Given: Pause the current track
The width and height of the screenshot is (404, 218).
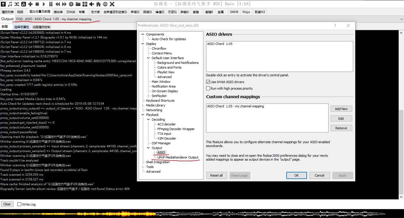Looking at the screenshot, I should [x=51, y=4].
